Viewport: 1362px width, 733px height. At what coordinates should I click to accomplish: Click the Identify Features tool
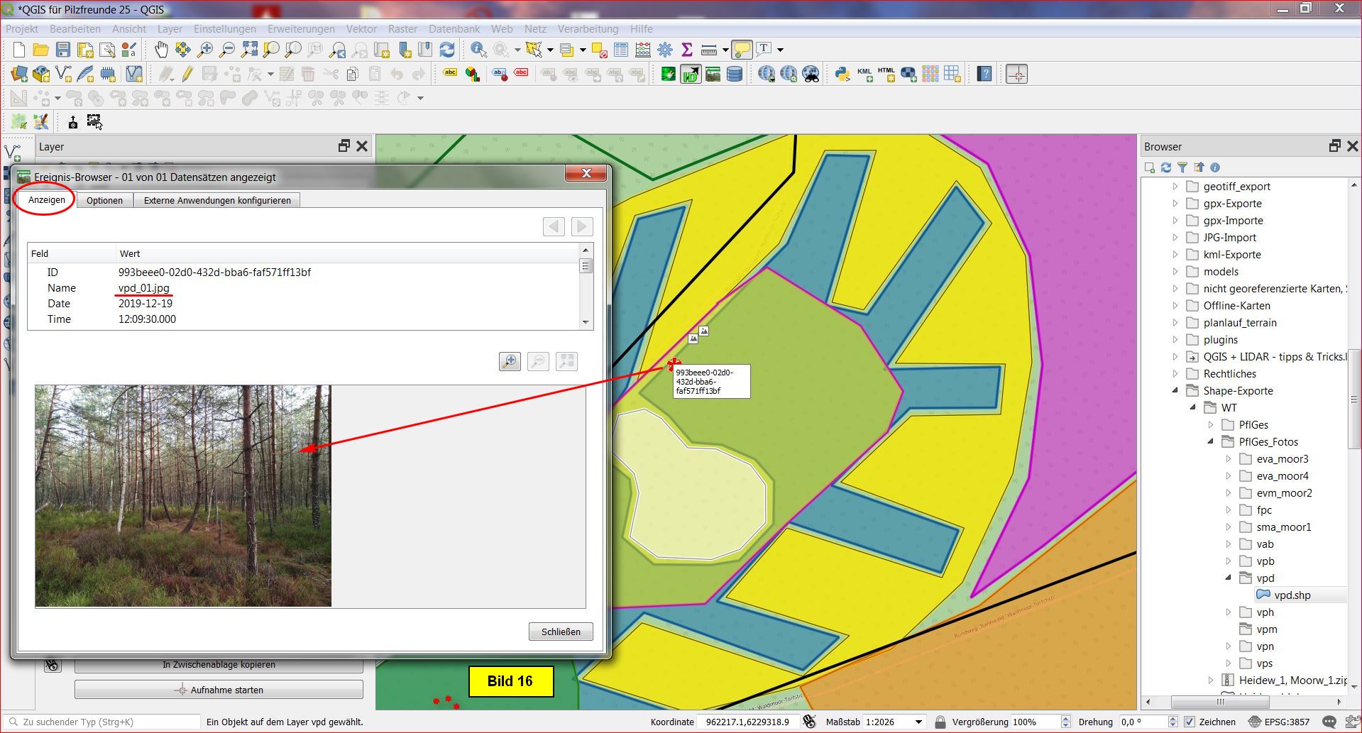pyautogui.click(x=478, y=49)
